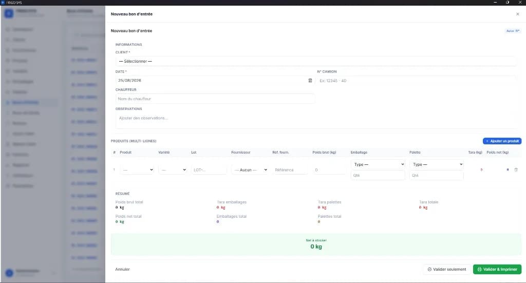Screen dimensions: 526x283
Task: Close the Nouveau bon d'entrée dialog
Action: pyautogui.click(x=518, y=14)
